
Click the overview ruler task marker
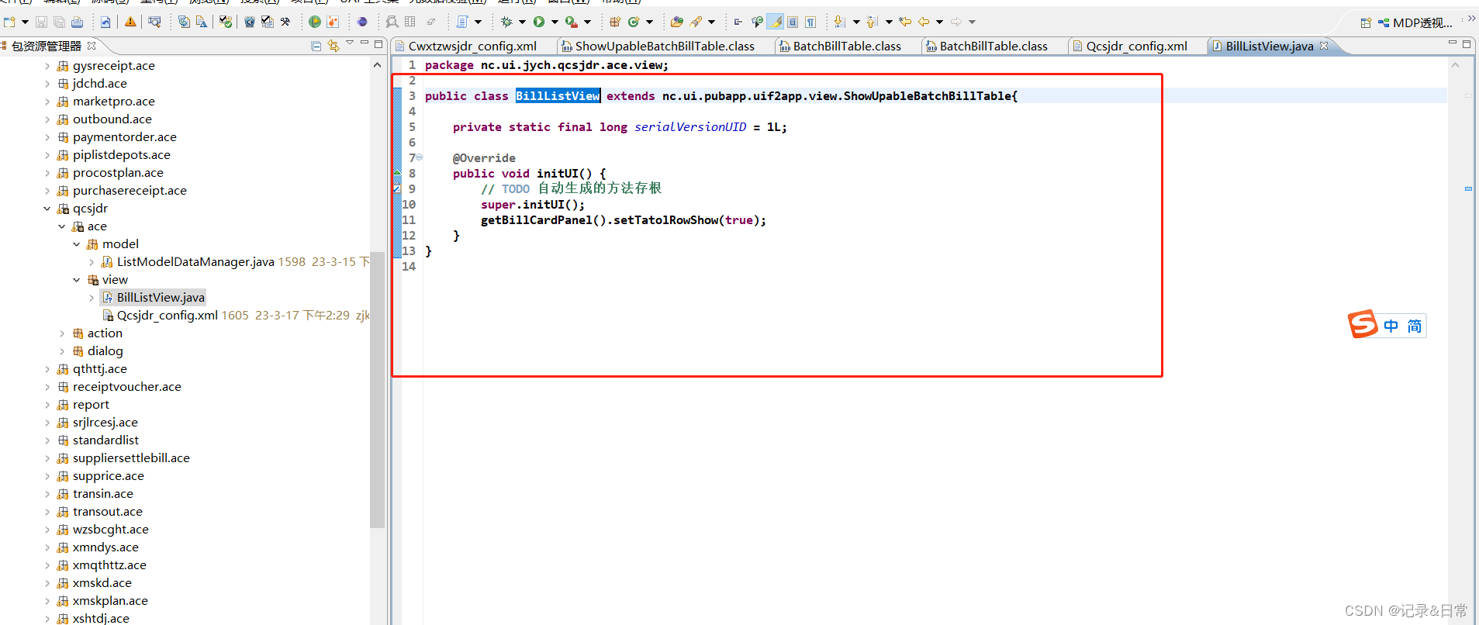coord(1468,188)
